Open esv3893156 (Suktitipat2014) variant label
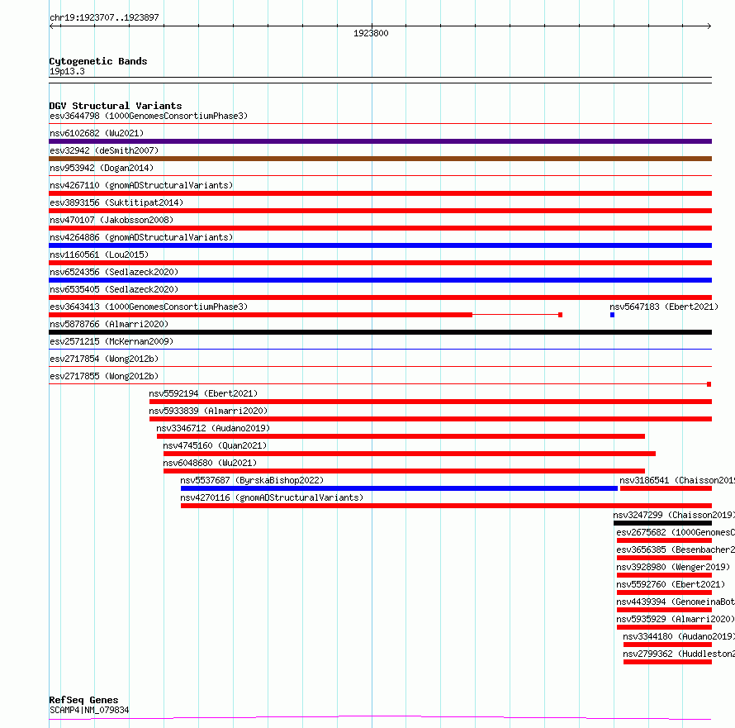This screenshot has width=735, height=728. [x=116, y=202]
